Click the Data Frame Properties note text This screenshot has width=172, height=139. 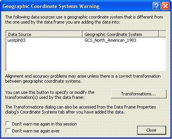[81, 110]
